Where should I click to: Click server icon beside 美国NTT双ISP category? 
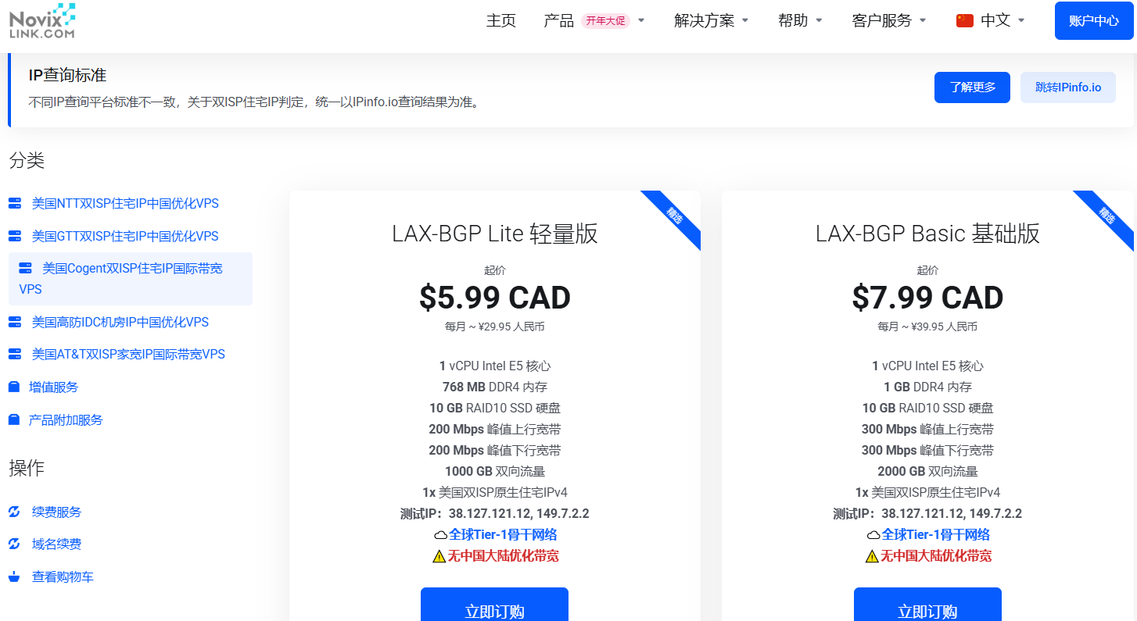click(x=15, y=204)
